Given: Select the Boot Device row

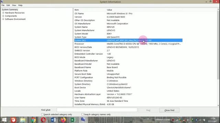Looking at the screenshot, I should [x=128, y=87].
